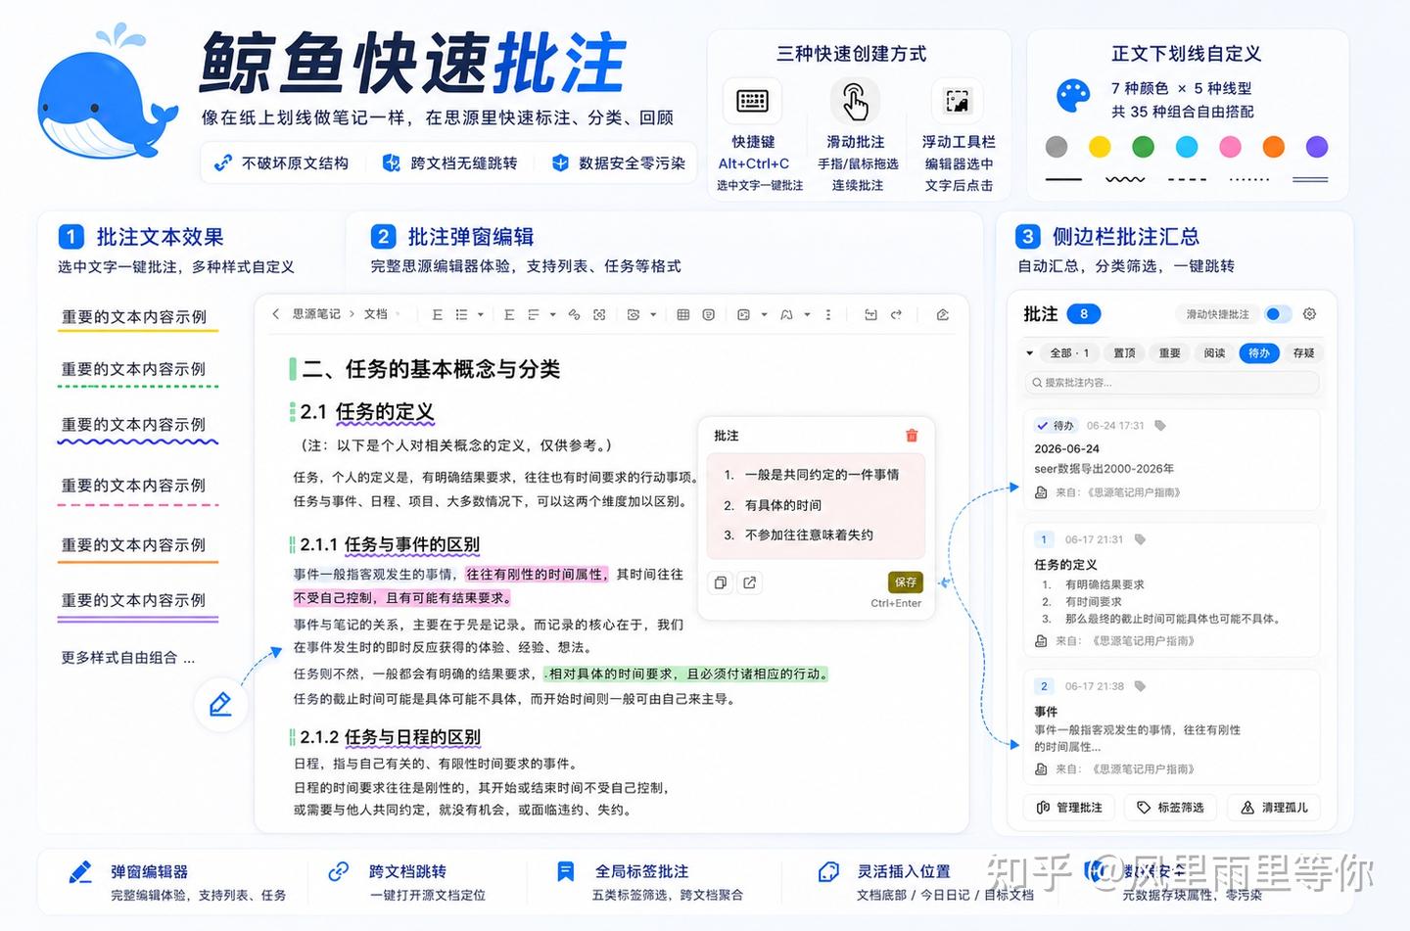Image resolution: width=1410 pixels, height=931 pixels.
Task: Click the heading 2.1.1 任务与事件的区别
Action: point(390,545)
